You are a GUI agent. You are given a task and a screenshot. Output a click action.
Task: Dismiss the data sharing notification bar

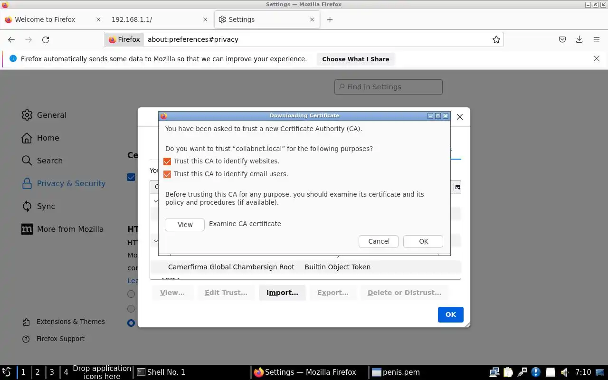(x=596, y=58)
